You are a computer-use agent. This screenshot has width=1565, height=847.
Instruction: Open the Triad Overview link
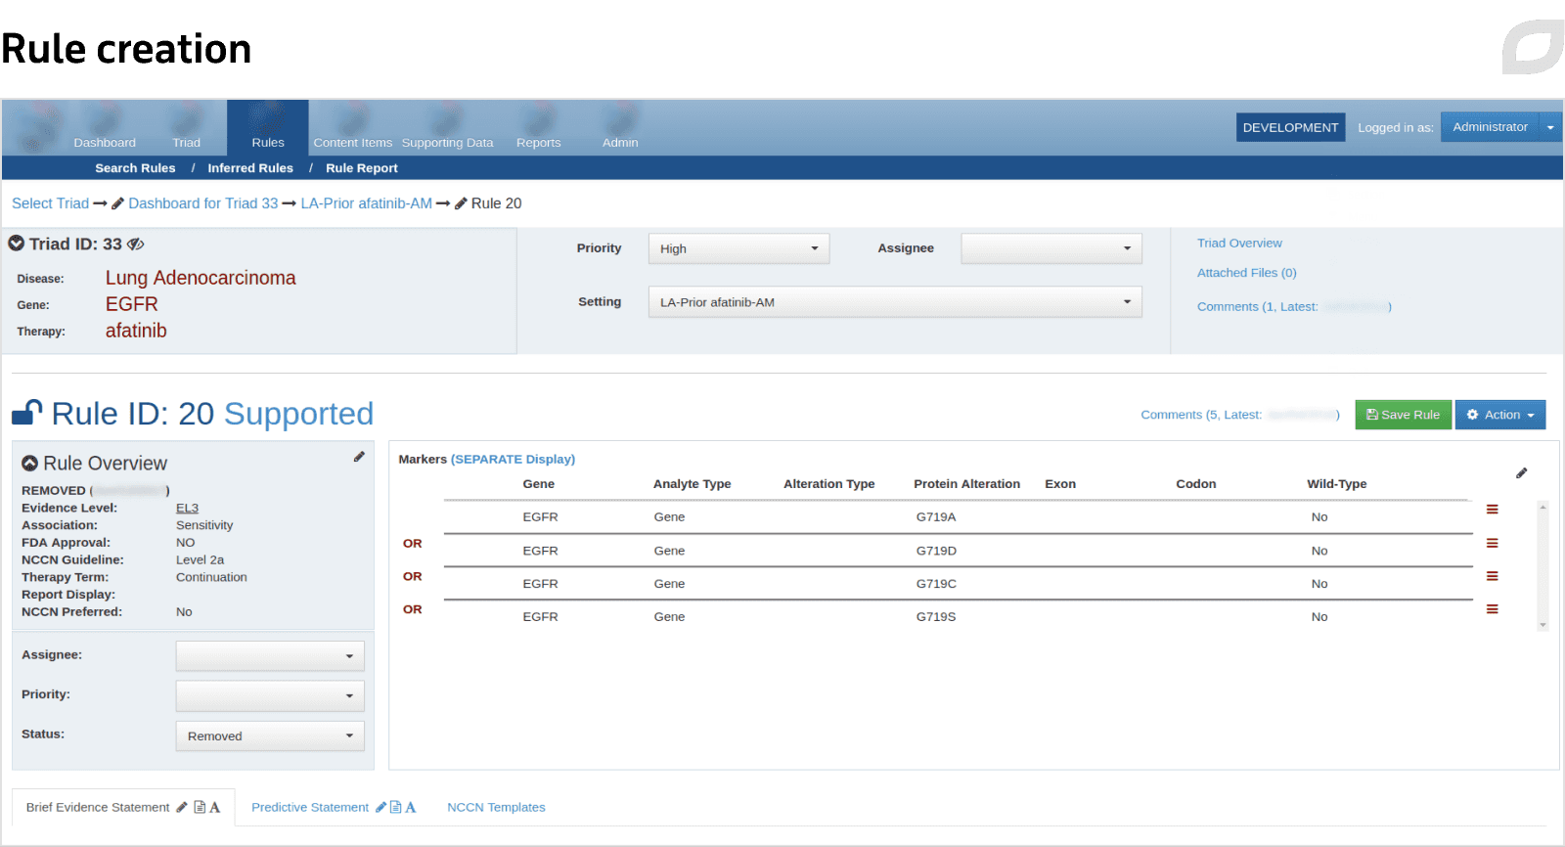coord(1239,243)
